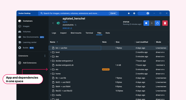Screen dimensions: 186x100
Task: Click the Extensions sidebar heading
Action: pos(23,56)
